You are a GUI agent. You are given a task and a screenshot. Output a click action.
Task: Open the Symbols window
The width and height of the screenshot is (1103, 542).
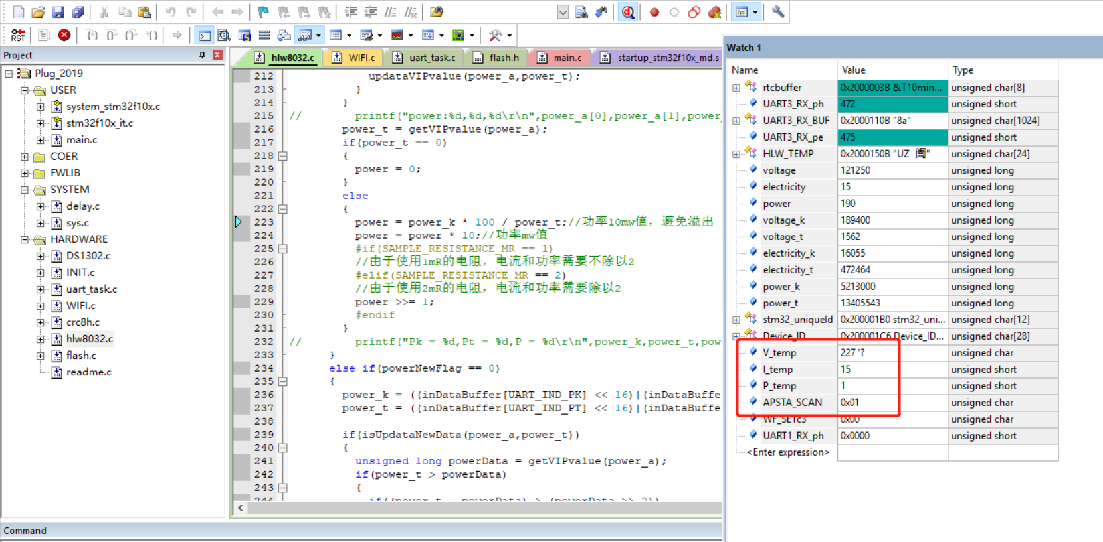click(x=245, y=35)
